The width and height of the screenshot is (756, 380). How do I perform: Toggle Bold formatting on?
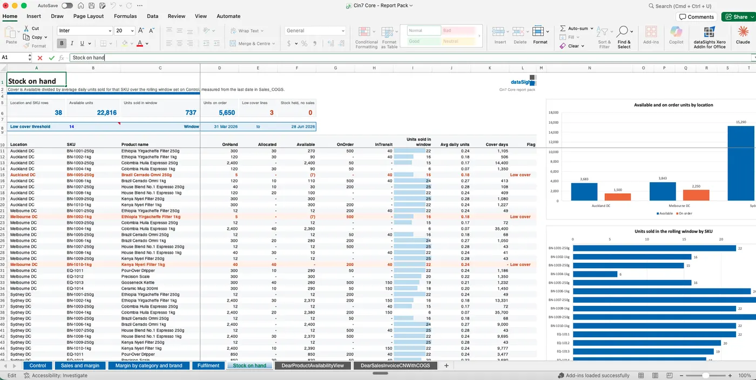[62, 43]
